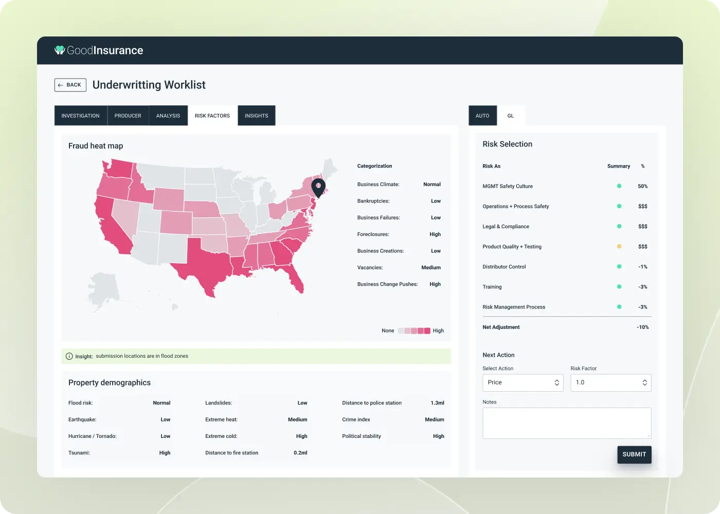Image resolution: width=720 pixels, height=514 pixels.
Task: Click the green MGMT Safety Culture status dot
Action: point(619,186)
